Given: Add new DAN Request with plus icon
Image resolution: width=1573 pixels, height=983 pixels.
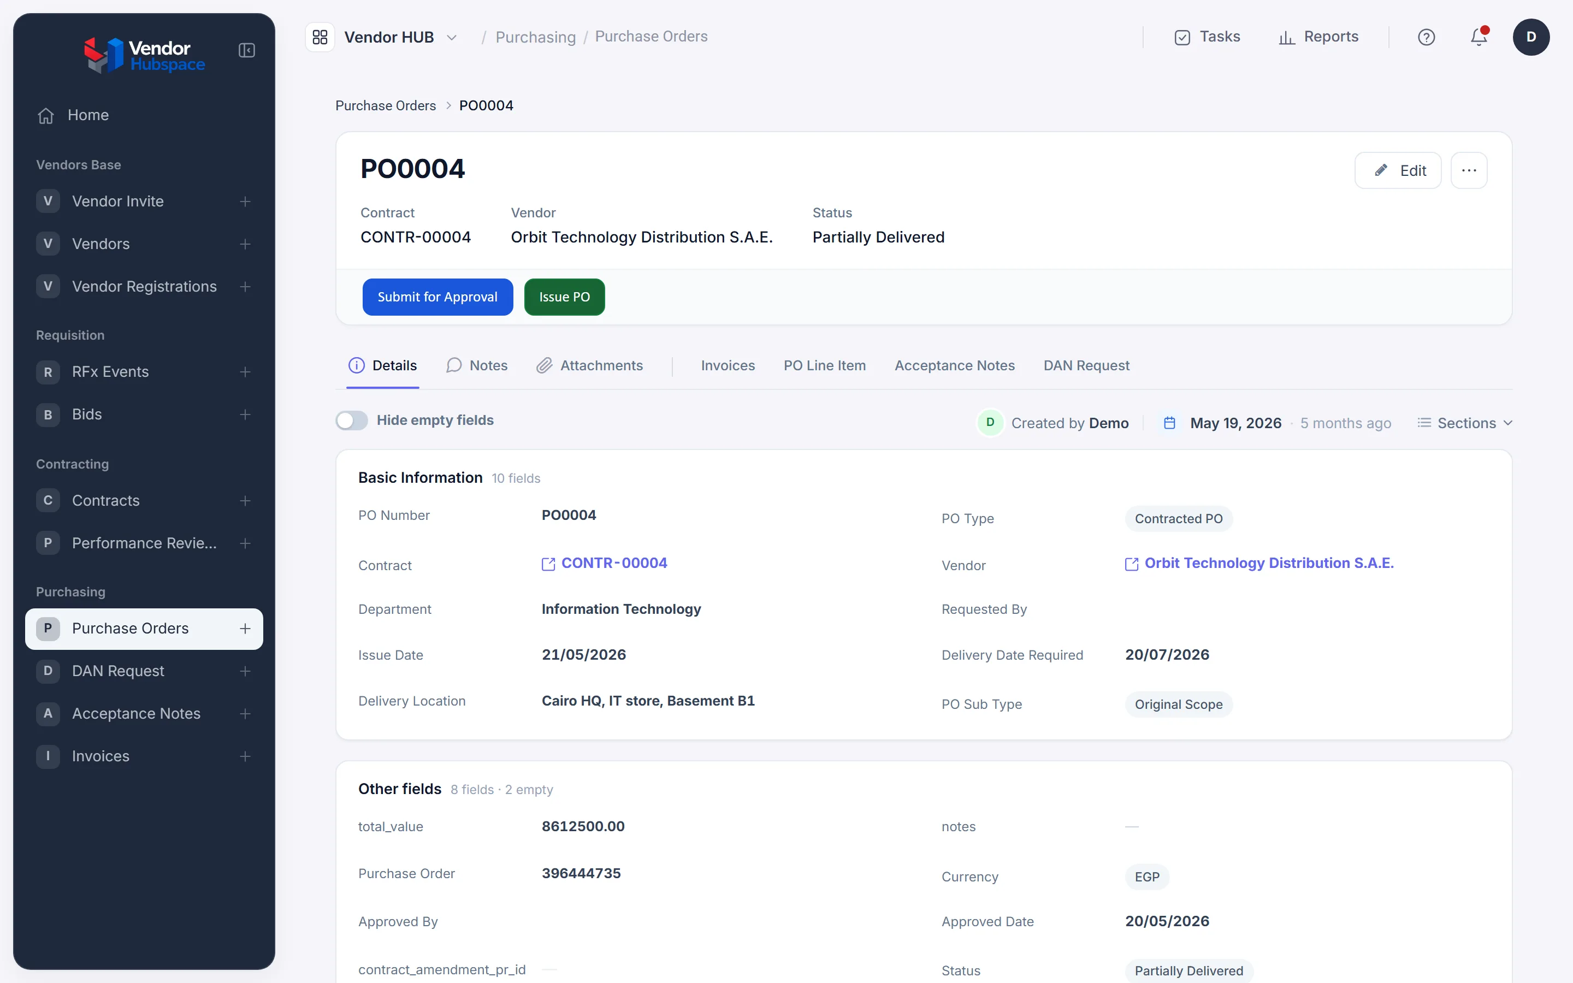Looking at the screenshot, I should (x=245, y=671).
